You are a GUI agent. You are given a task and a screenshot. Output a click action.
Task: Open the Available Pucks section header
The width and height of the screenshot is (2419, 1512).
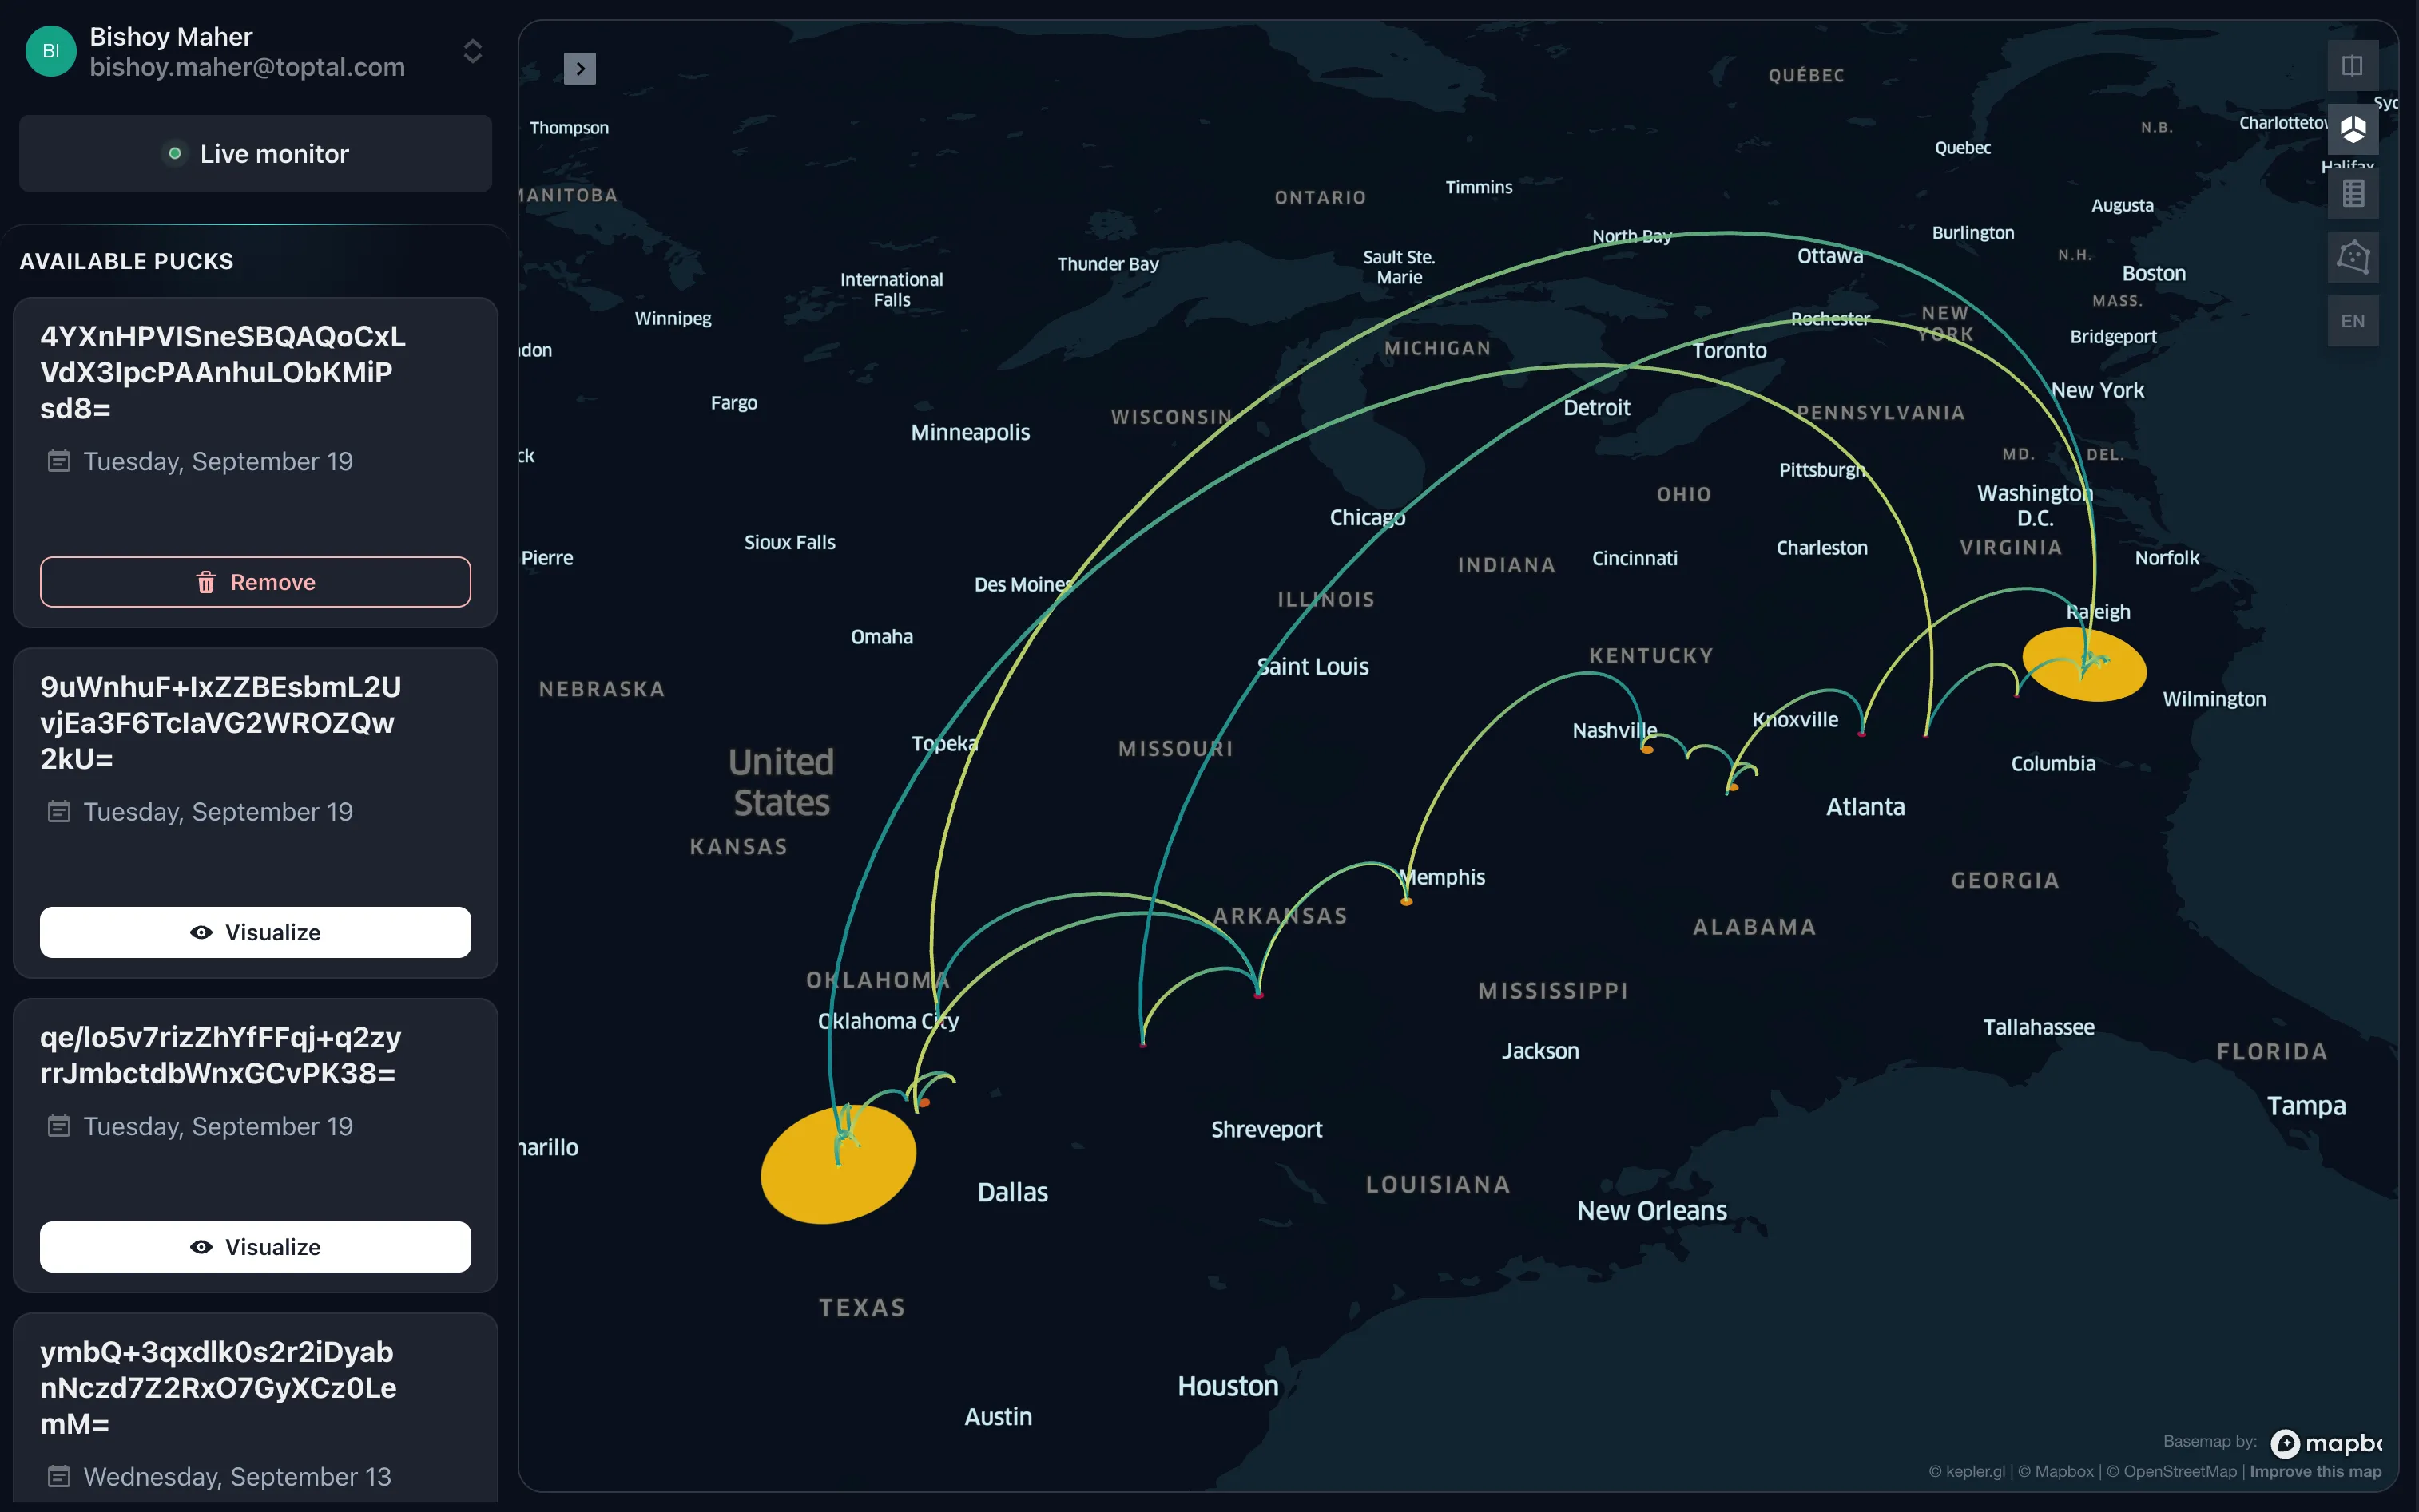click(126, 261)
